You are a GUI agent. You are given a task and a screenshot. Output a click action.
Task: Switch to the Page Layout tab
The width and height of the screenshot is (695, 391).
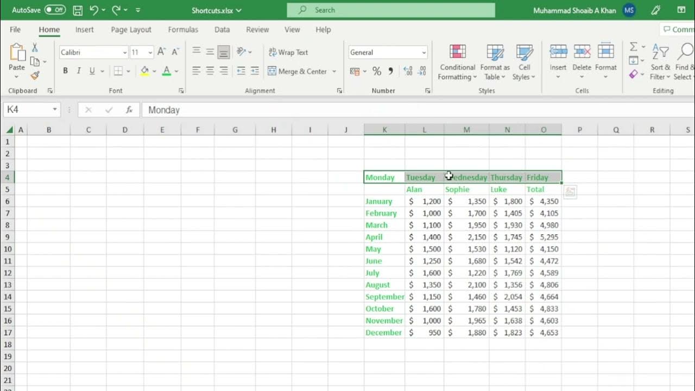131,29
